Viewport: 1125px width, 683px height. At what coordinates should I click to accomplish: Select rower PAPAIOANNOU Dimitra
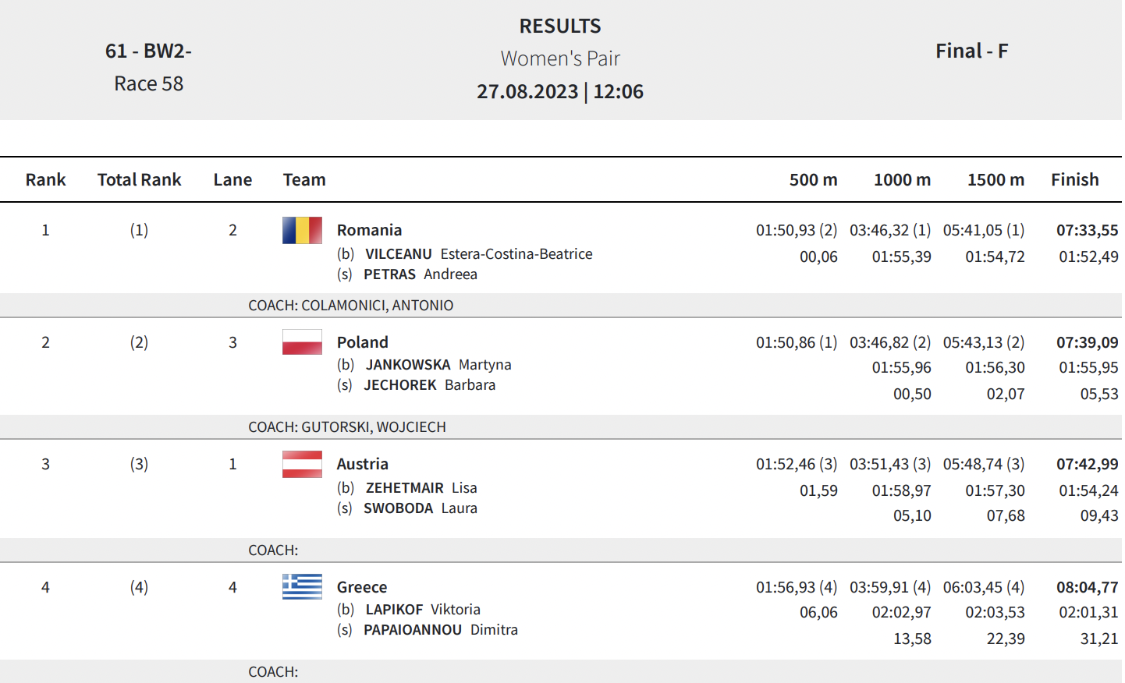click(x=441, y=630)
